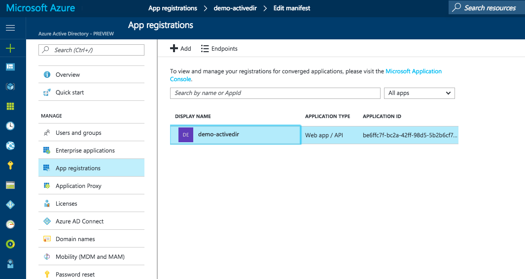This screenshot has width=525, height=279.
Task: Click the people icon beside Users and groups
Action: [x=47, y=133]
